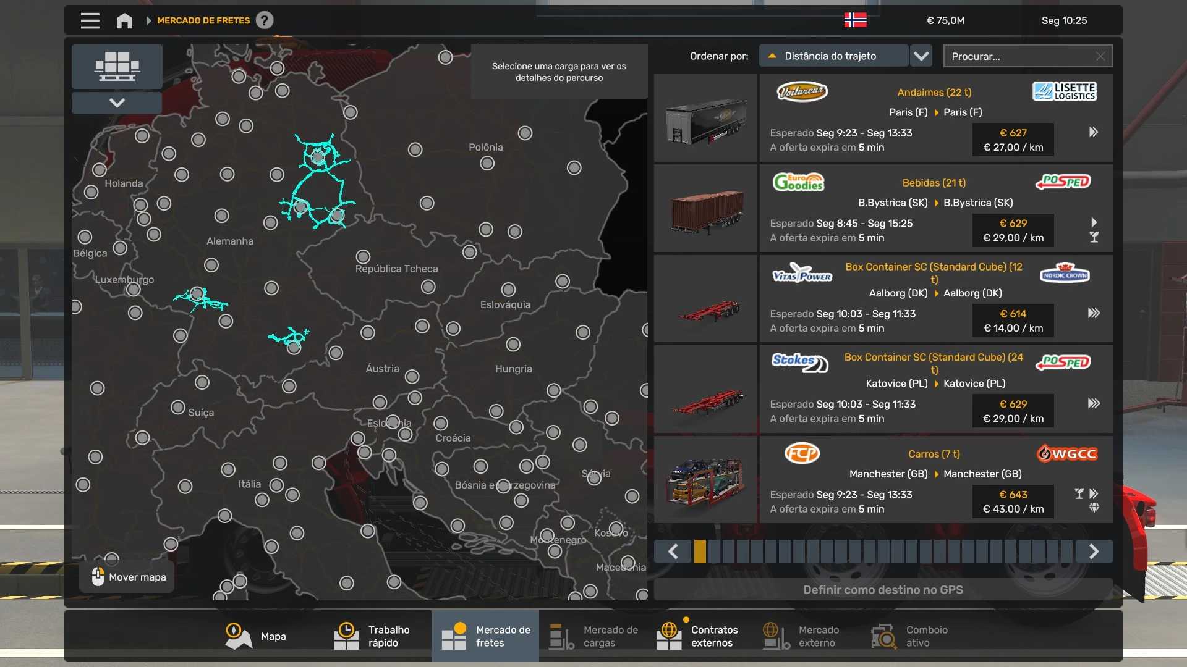Clear search field with X icon
This screenshot has height=667, width=1187.
point(1100,56)
